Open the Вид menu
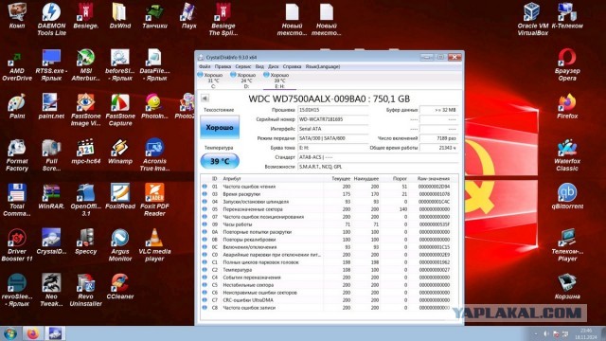 click(x=259, y=66)
